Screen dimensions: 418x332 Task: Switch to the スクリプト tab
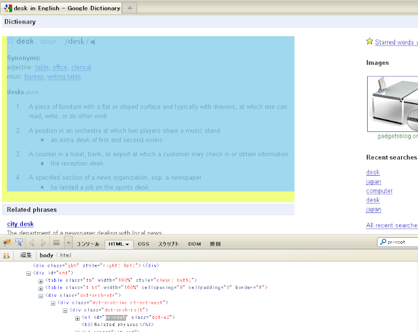[x=169, y=244]
